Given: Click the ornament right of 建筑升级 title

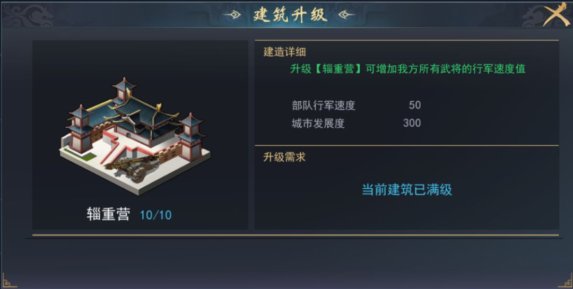Looking at the screenshot, I should coord(345,15).
